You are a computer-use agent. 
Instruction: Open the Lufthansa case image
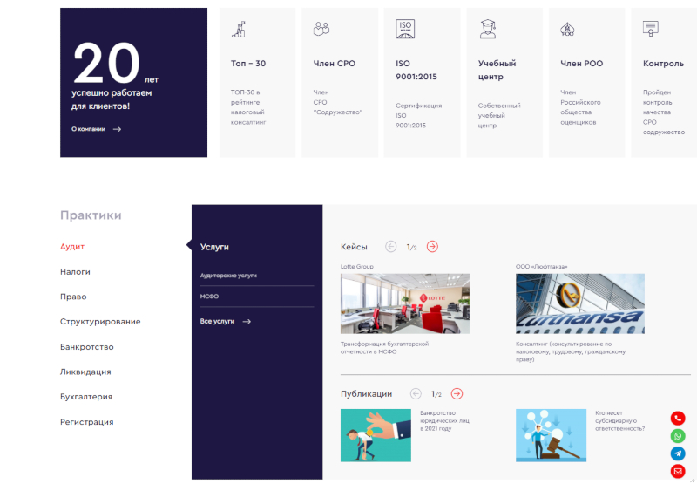579,303
